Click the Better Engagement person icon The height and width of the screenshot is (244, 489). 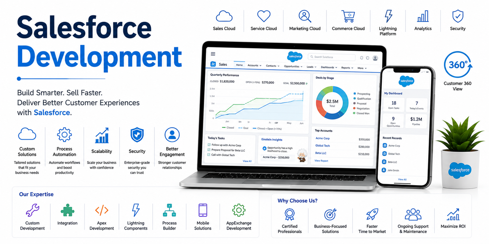point(172,135)
